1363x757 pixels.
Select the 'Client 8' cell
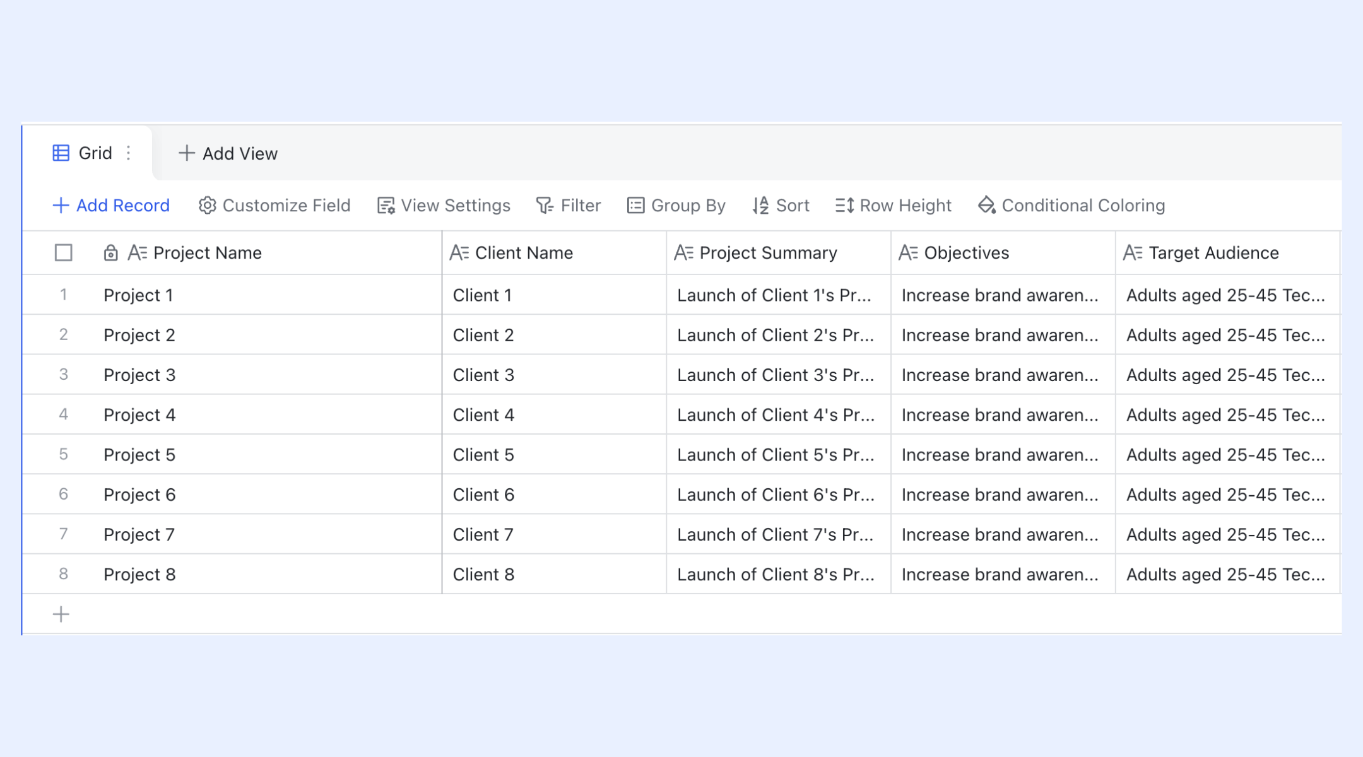[555, 574]
